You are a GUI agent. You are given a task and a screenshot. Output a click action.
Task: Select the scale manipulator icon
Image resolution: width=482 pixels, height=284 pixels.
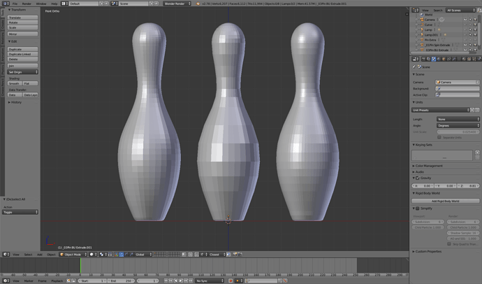[131, 255]
